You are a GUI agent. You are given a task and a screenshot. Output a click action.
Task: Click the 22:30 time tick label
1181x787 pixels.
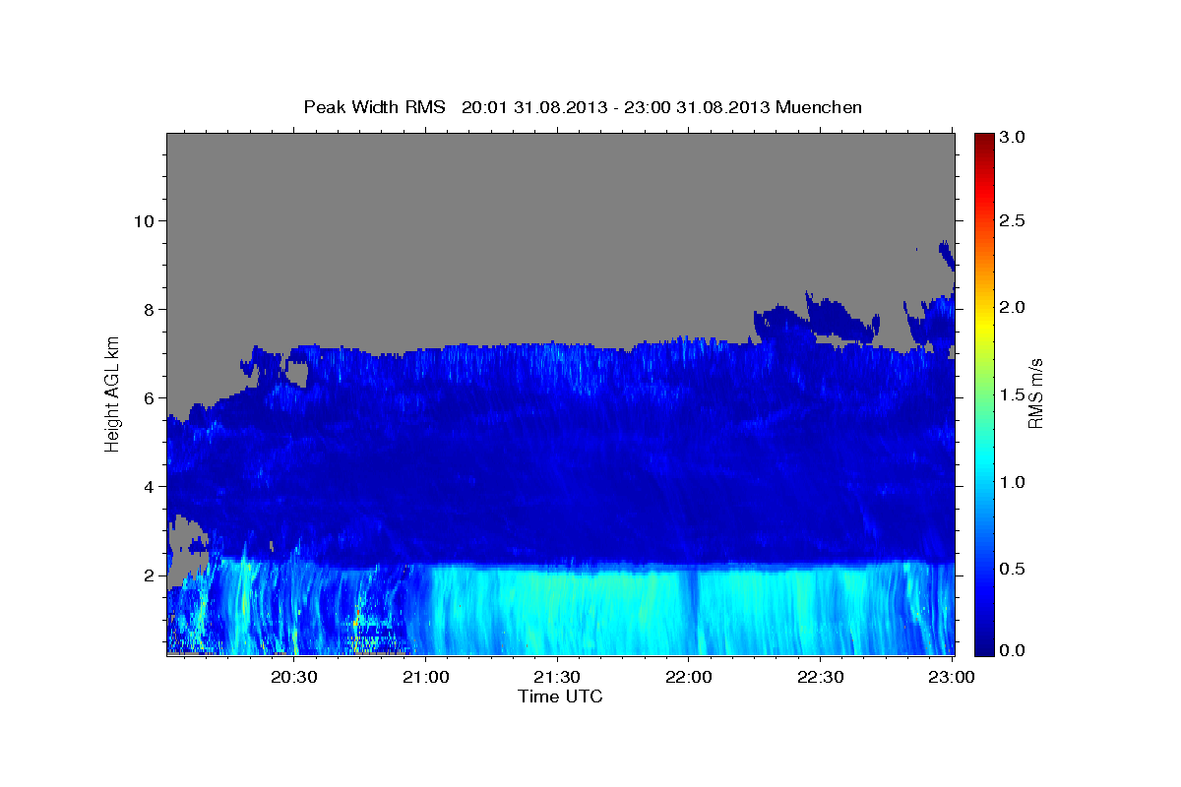pyautogui.click(x=821, y=677)
